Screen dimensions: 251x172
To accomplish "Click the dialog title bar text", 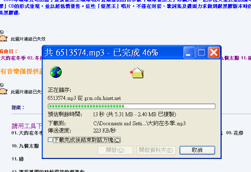I will [101, 53].
